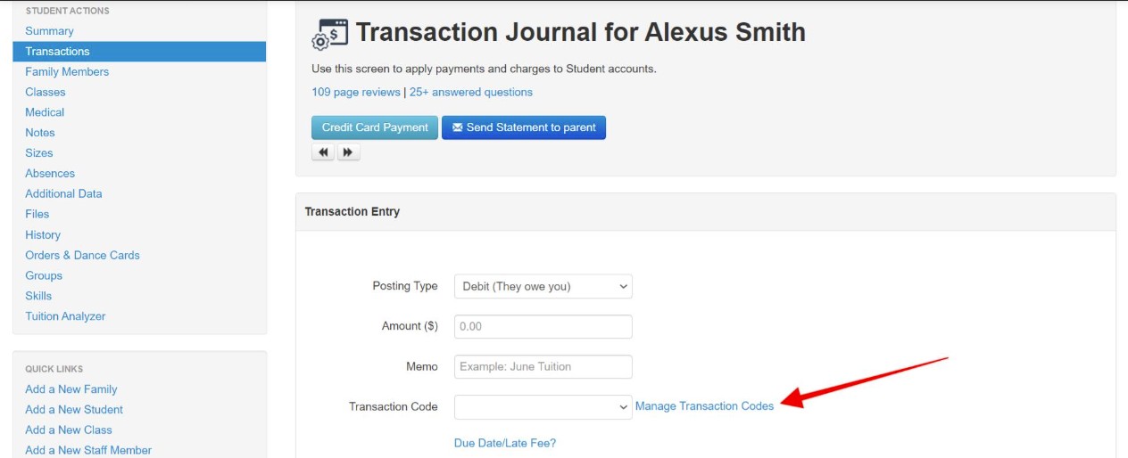Click the Amount ($) input field

coord(543,326)
